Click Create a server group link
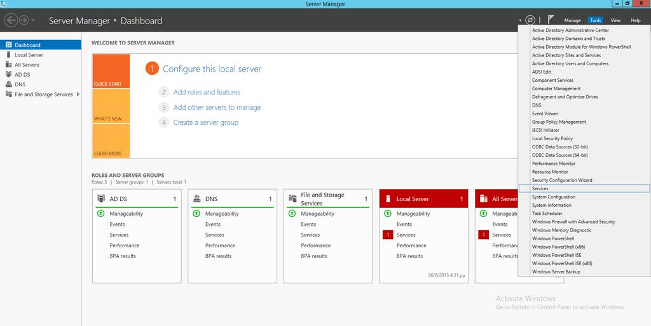Screen dimensions: 651x326 tap(206, 122)
